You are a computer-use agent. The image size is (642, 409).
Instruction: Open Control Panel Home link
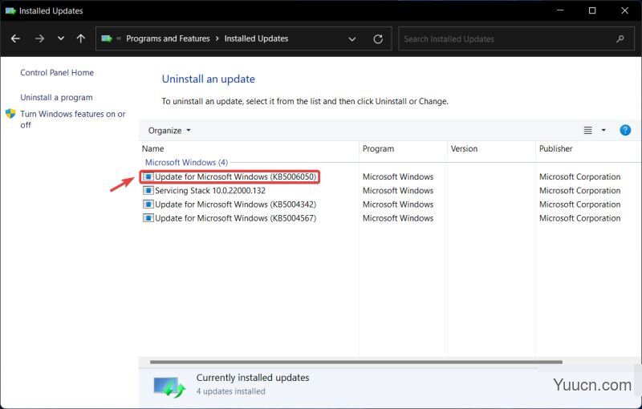point(57,72)
